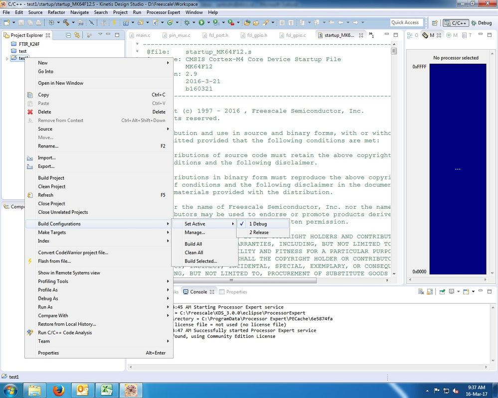Click the Flash from file lightning icon
Viewport: 498px width, 398px height.
30,261
